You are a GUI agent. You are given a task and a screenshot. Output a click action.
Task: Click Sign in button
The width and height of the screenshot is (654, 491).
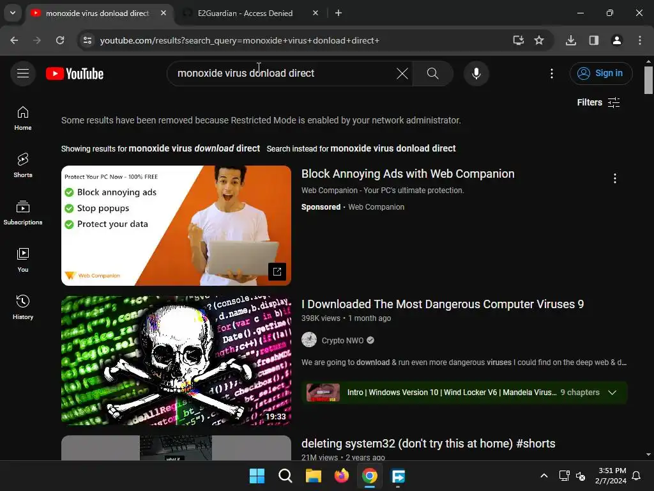pos(601,74)
